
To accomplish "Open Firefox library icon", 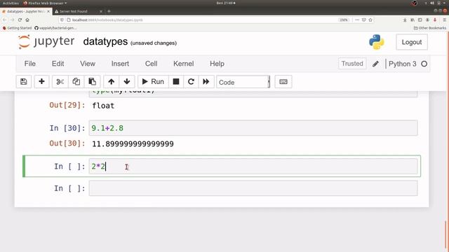I will point(413,20).
